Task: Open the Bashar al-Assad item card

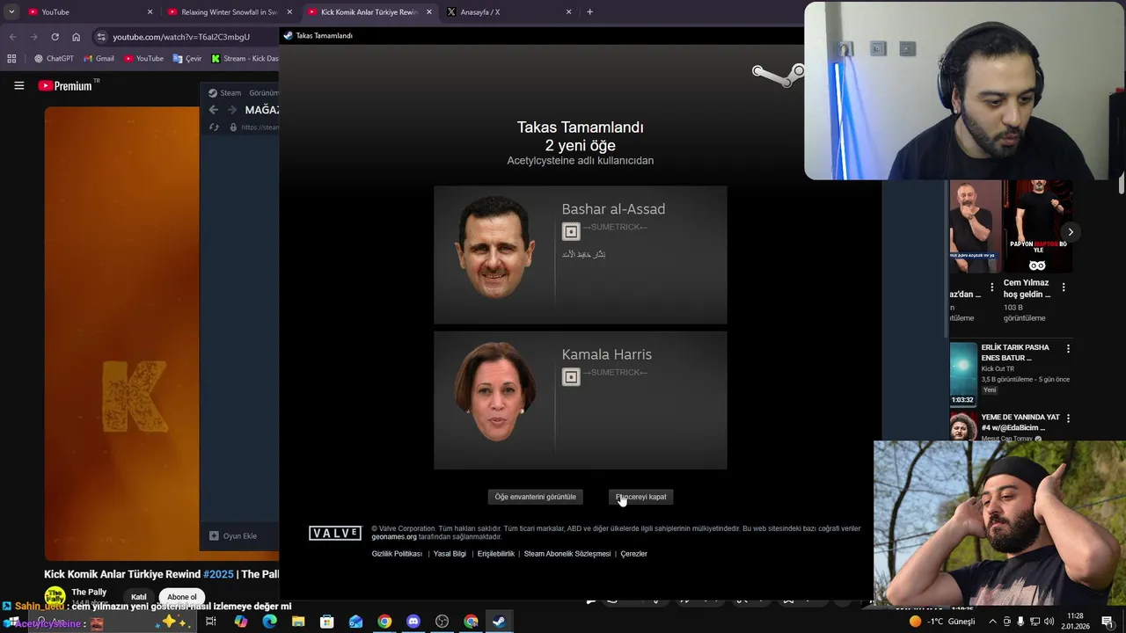Action: click(x=581, y=255)
